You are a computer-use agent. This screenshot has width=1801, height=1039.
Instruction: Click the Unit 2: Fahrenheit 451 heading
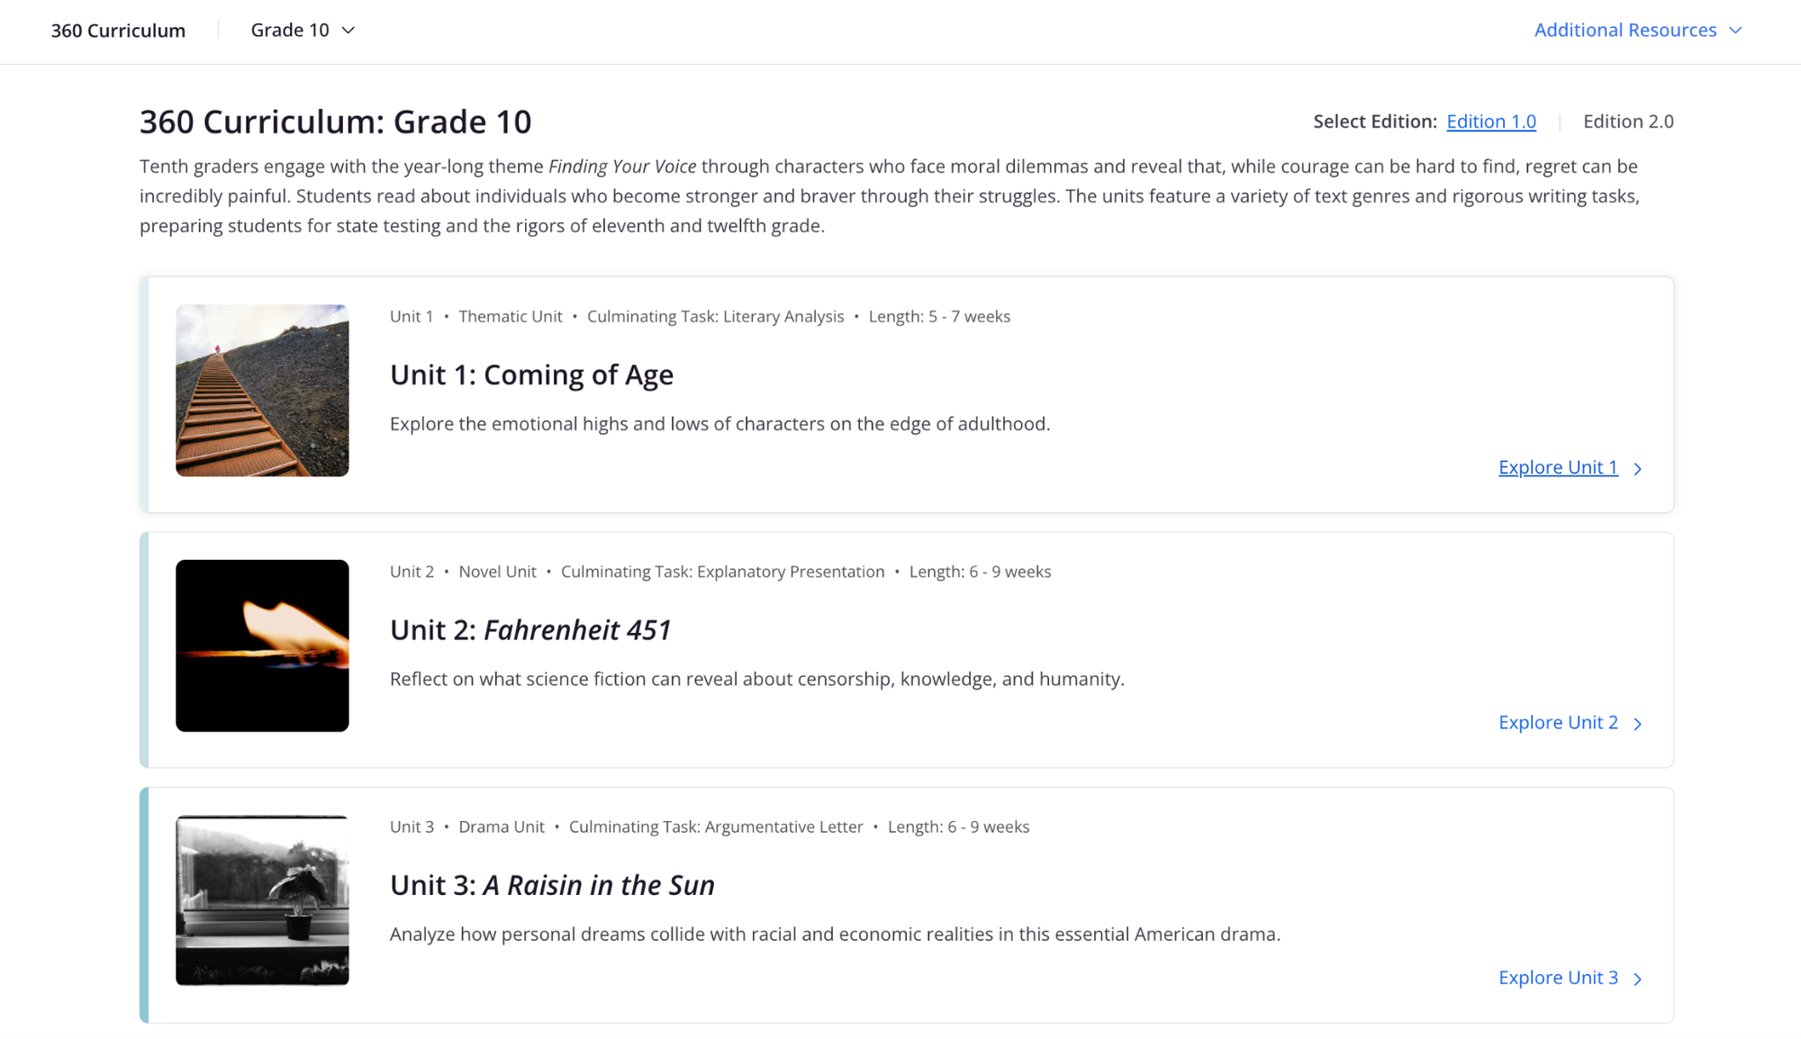(530, 630)
